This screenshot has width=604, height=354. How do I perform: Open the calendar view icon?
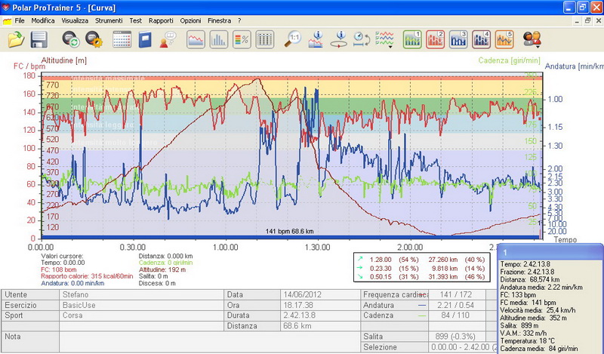coord(122,38)
